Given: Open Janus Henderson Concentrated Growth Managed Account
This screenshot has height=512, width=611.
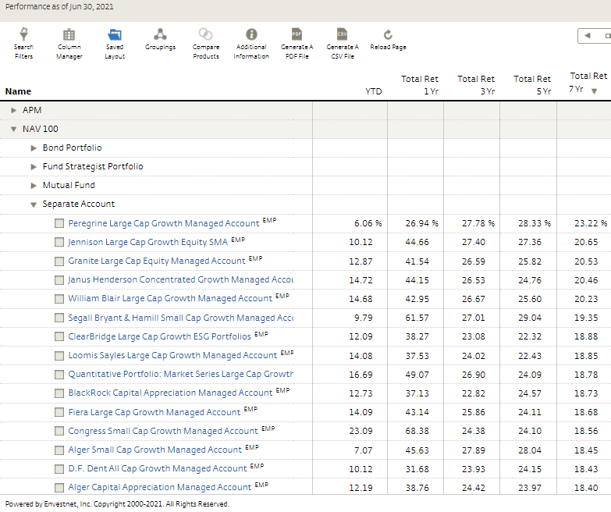Looking at the screenshot, I should 181,279.
